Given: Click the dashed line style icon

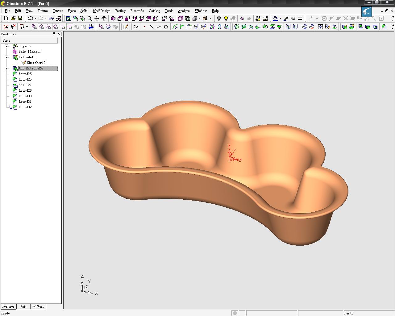Looking at the screenshot, I should point(293,19).
